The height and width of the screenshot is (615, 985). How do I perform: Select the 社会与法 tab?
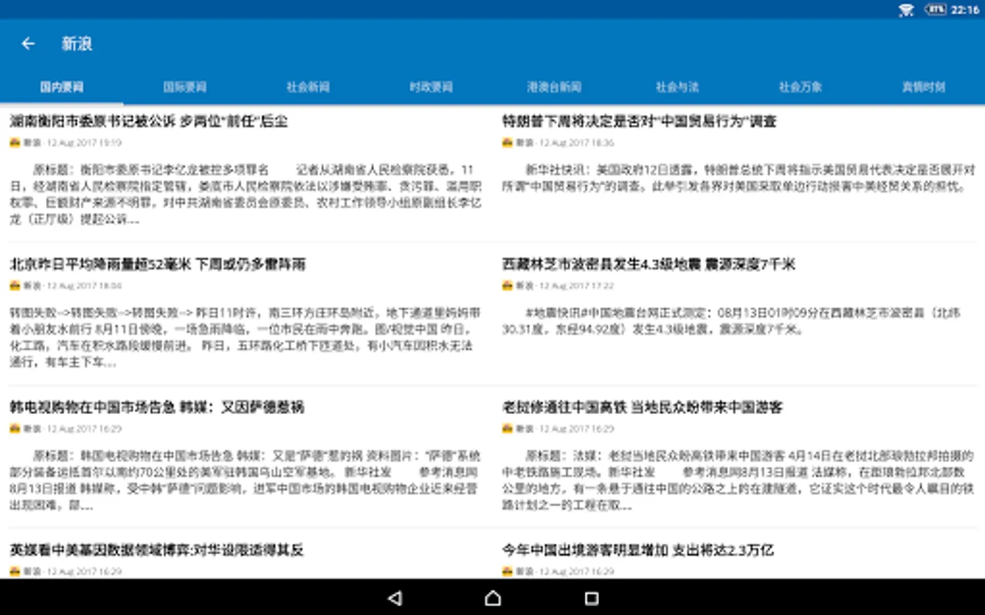(677, 87)
